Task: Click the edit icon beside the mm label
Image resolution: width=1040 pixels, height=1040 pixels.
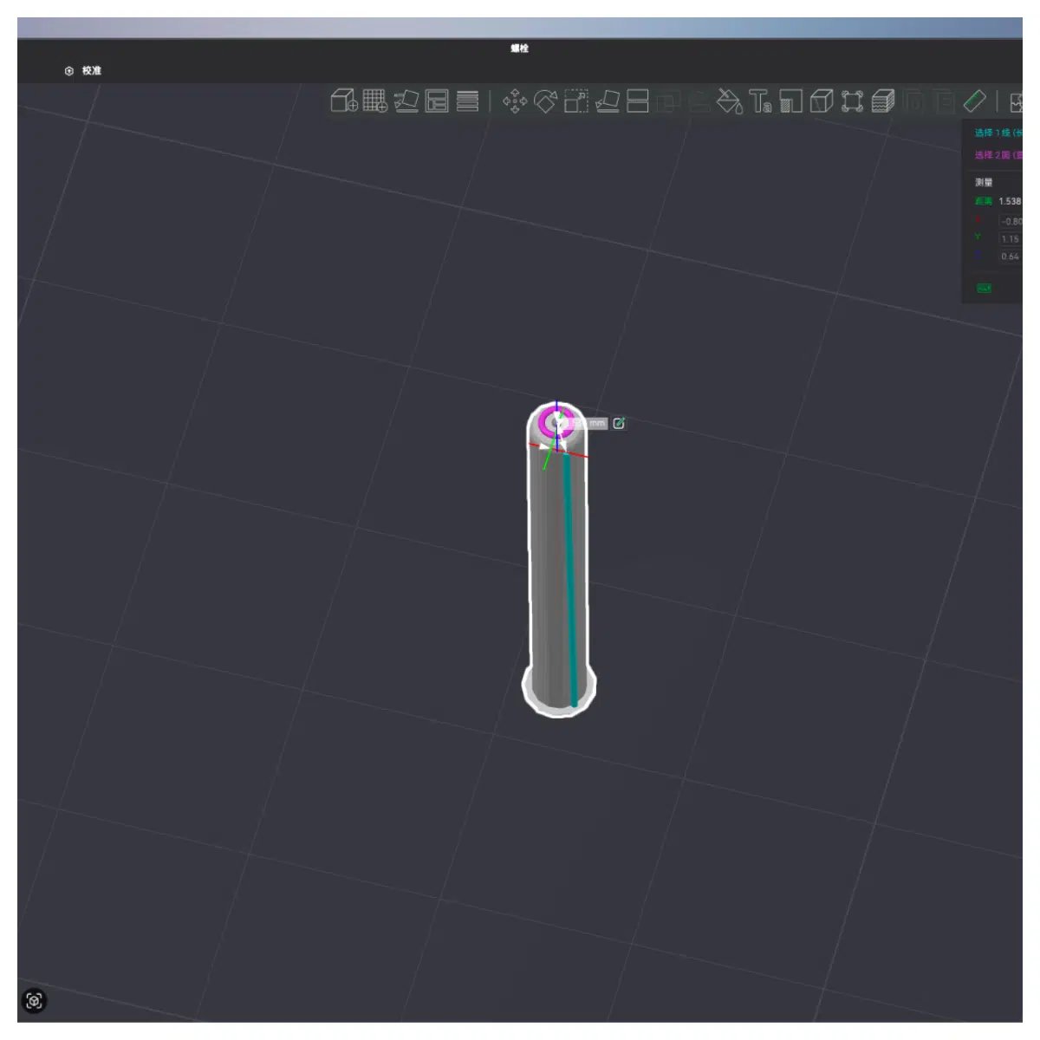Action: click(x=619, y=424)
